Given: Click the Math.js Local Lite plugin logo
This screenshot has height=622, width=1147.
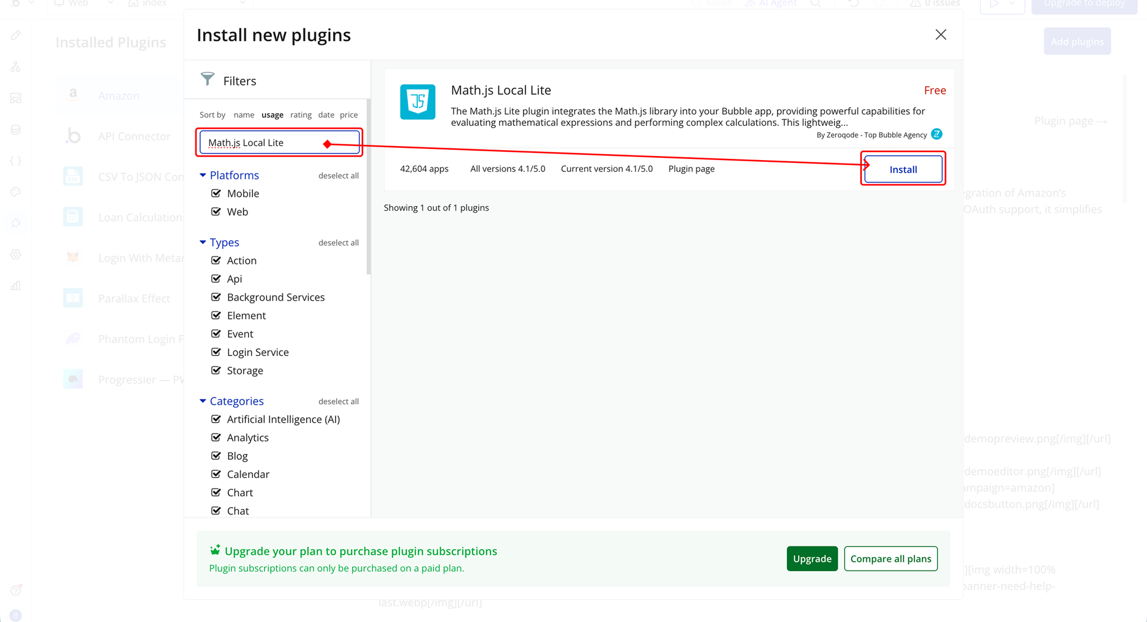Looking at the screenshot, I should point(418,102).
